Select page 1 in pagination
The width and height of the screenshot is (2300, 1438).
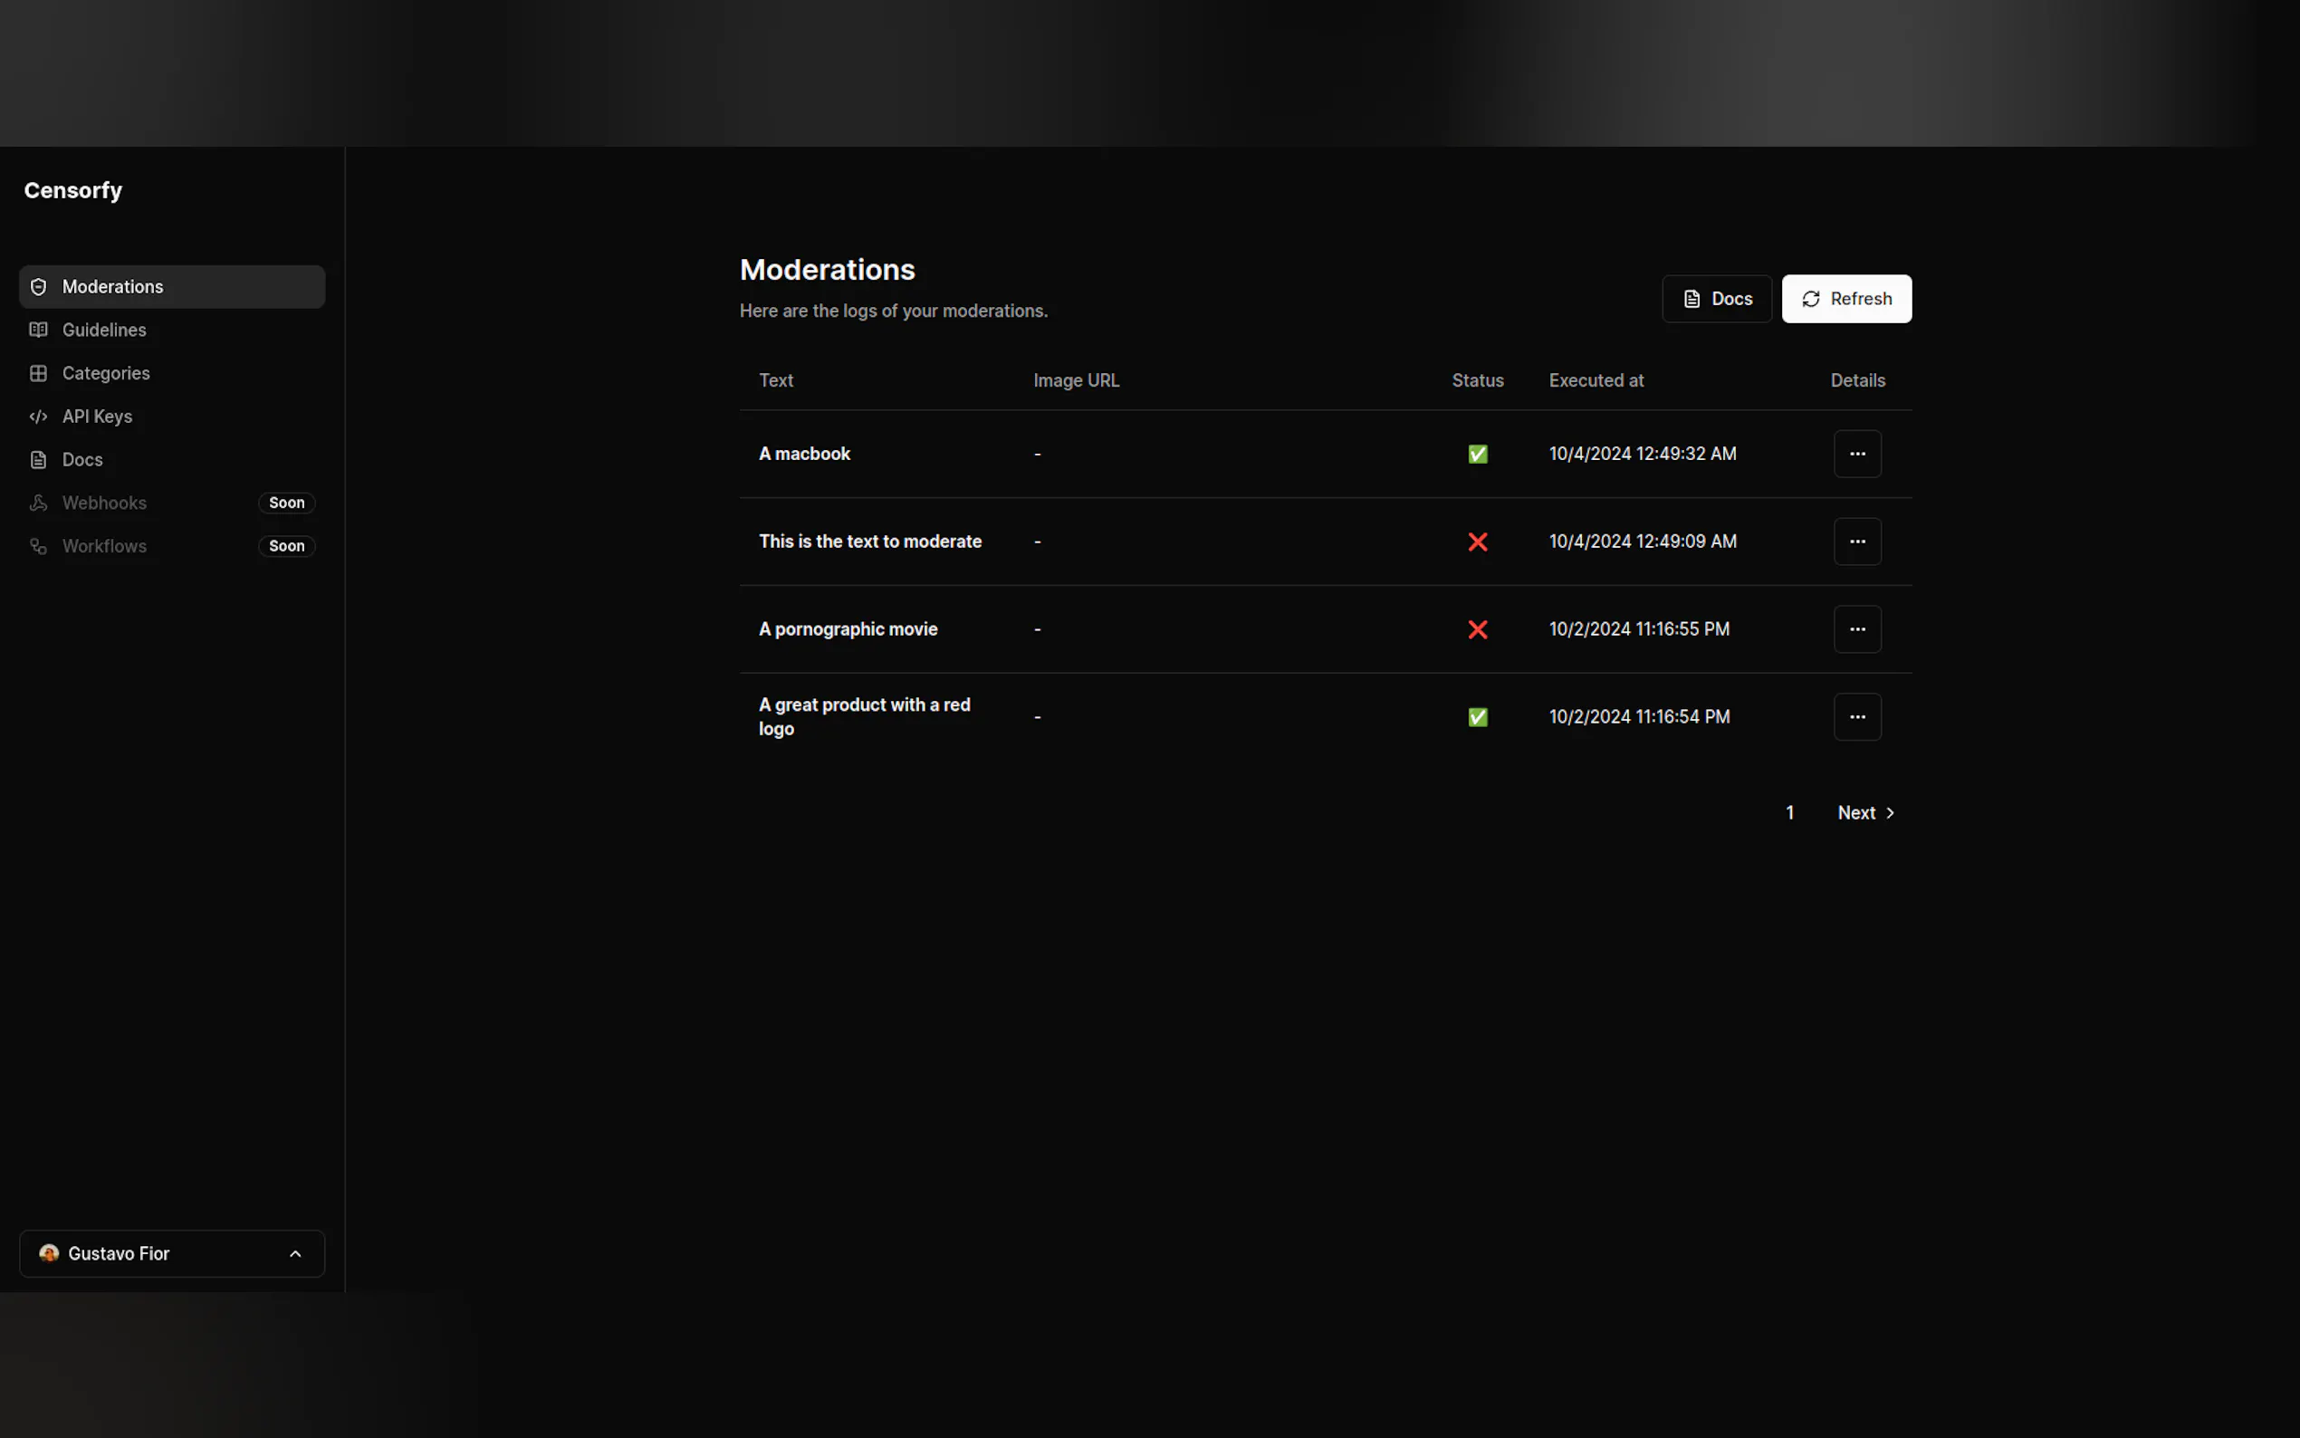pos(1788,812)
